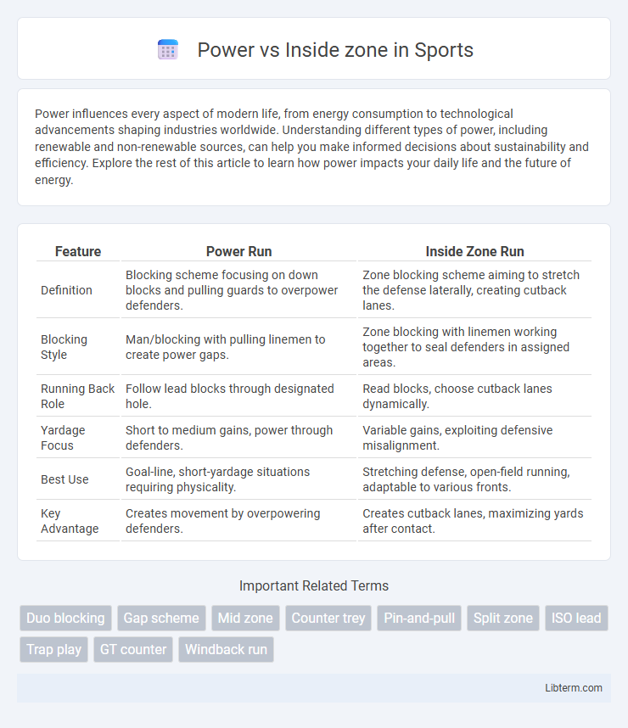Select the Power Run column header
Viewport: 628px width, 728px height.
click(238, 251)
